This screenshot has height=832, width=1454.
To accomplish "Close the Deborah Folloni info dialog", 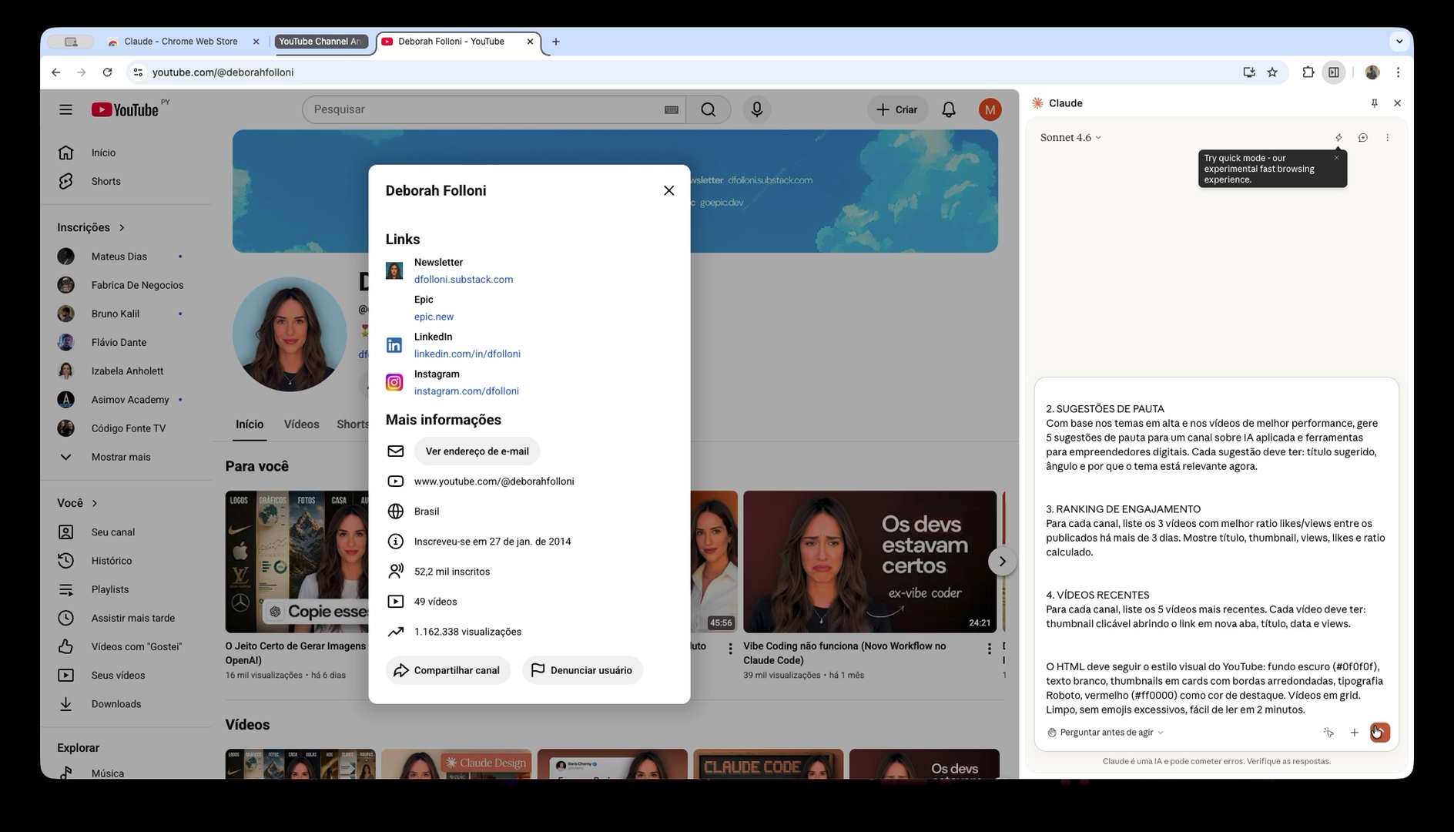I will pos(668,190).
